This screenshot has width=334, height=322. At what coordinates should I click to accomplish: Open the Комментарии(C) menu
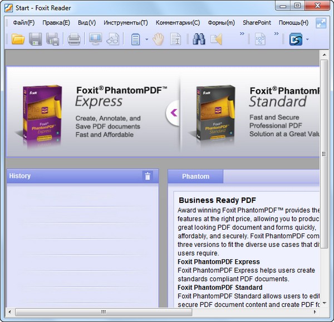[x=178, y=23]
